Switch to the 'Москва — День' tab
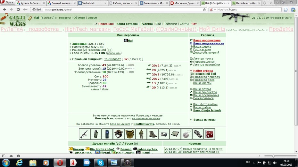The width and height of the screenshot is (298, 167). pyautogui.click(x=185, y=3)
